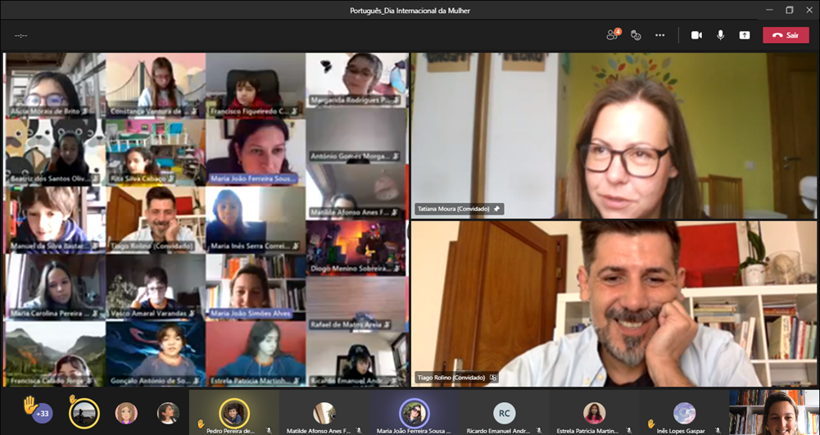
Task: Click Inês Lopes Gaspar's avatar in the strip
Action: 685,412
